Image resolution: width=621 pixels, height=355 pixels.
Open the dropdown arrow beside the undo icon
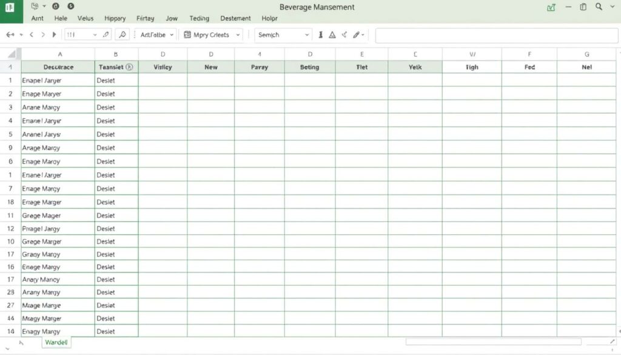(x=21, y=35)
